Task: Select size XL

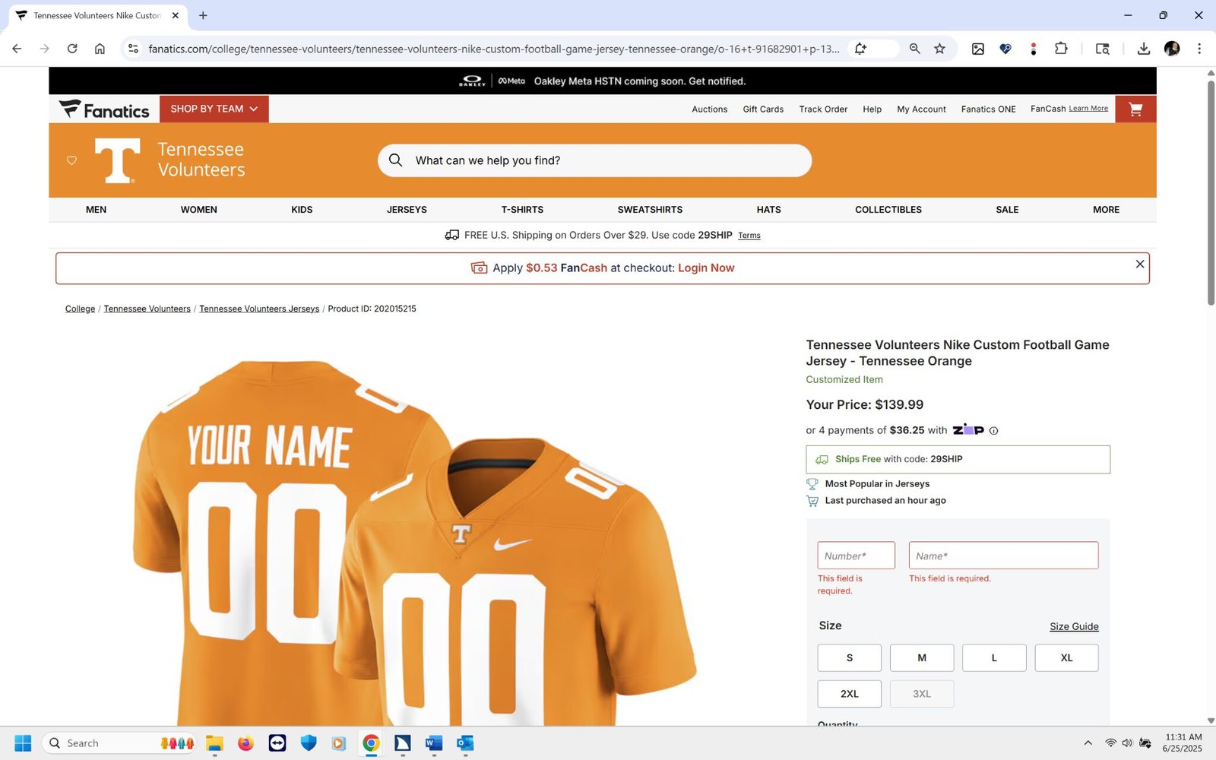Action: (1066, 658)
